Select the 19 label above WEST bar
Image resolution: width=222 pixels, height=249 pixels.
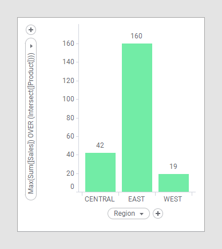click(x=173, y=167)
